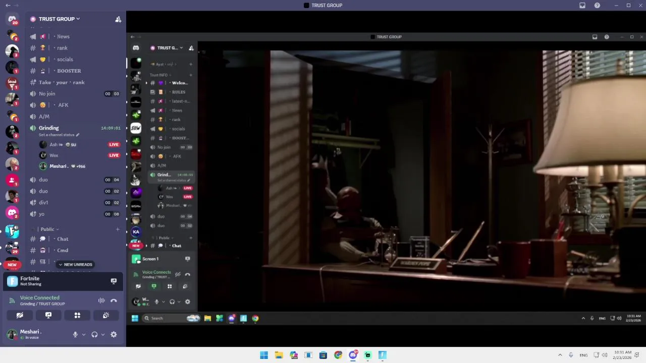The height and width of the screenshot is (363, 646).
Task: Open the Grinding voice channel
Action: 76,128
